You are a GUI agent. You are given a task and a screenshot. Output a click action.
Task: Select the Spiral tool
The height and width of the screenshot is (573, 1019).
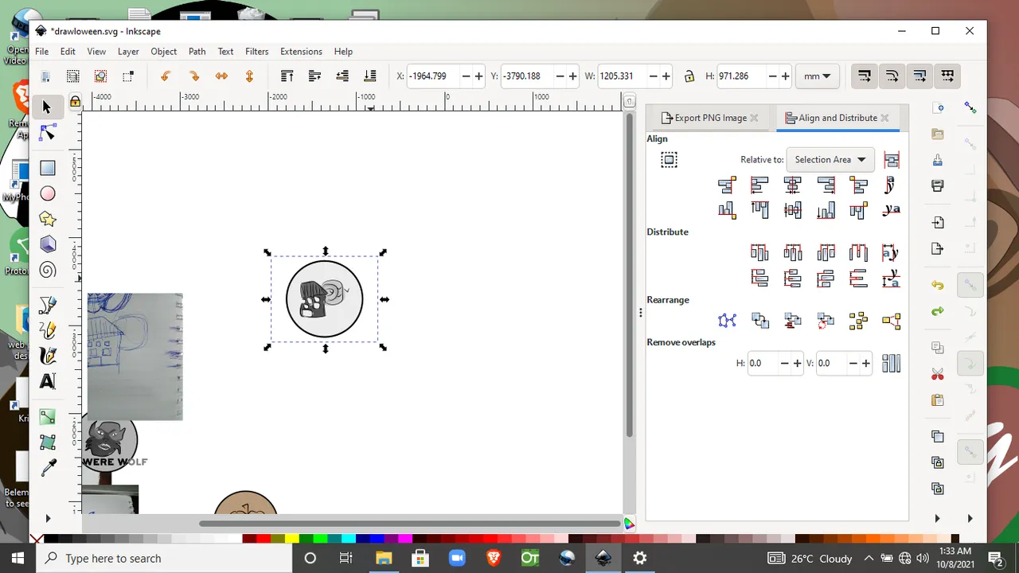[x=48, y=270]
